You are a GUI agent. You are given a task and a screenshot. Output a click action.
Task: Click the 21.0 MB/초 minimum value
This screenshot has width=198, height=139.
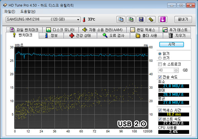(174, 86)
